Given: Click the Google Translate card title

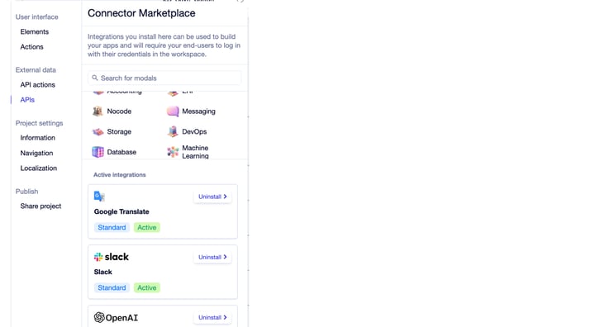Looking at the screenshot, I should coord(121,211).
